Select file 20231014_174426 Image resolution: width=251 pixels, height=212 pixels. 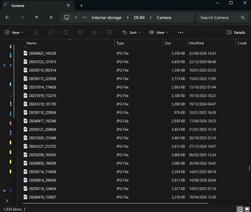[x=43, y=87]
